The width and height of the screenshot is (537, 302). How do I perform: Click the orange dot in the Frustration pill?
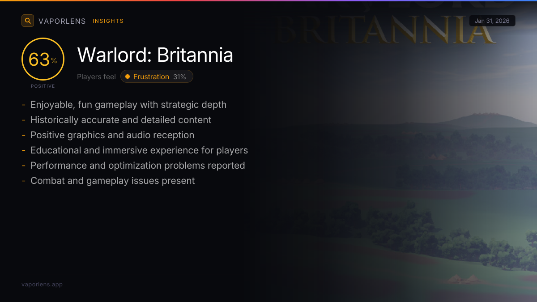[128, 77]
